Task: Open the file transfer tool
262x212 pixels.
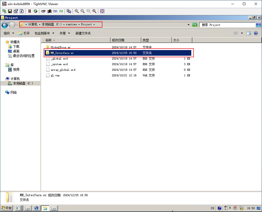Action: pyautogui.click(x=69, y=11)
